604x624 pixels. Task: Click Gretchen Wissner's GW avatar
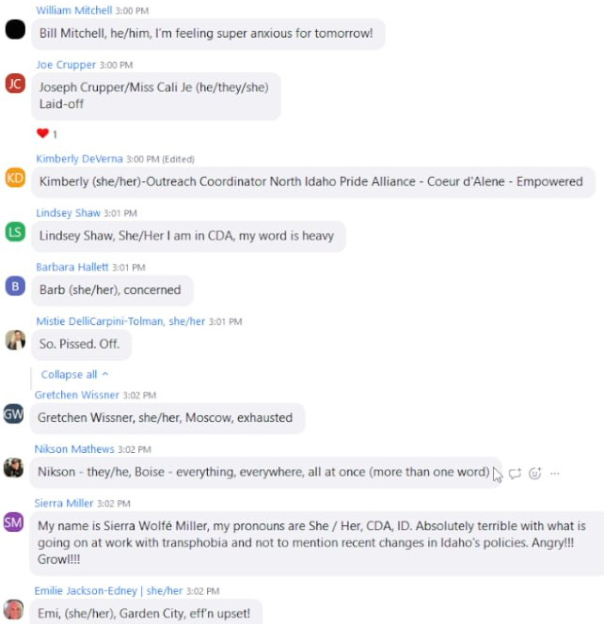tap(13, 413)
